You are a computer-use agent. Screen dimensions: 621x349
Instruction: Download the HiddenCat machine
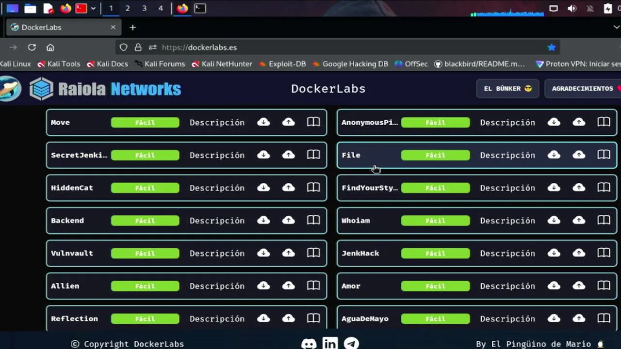click(x=263, y=188)
